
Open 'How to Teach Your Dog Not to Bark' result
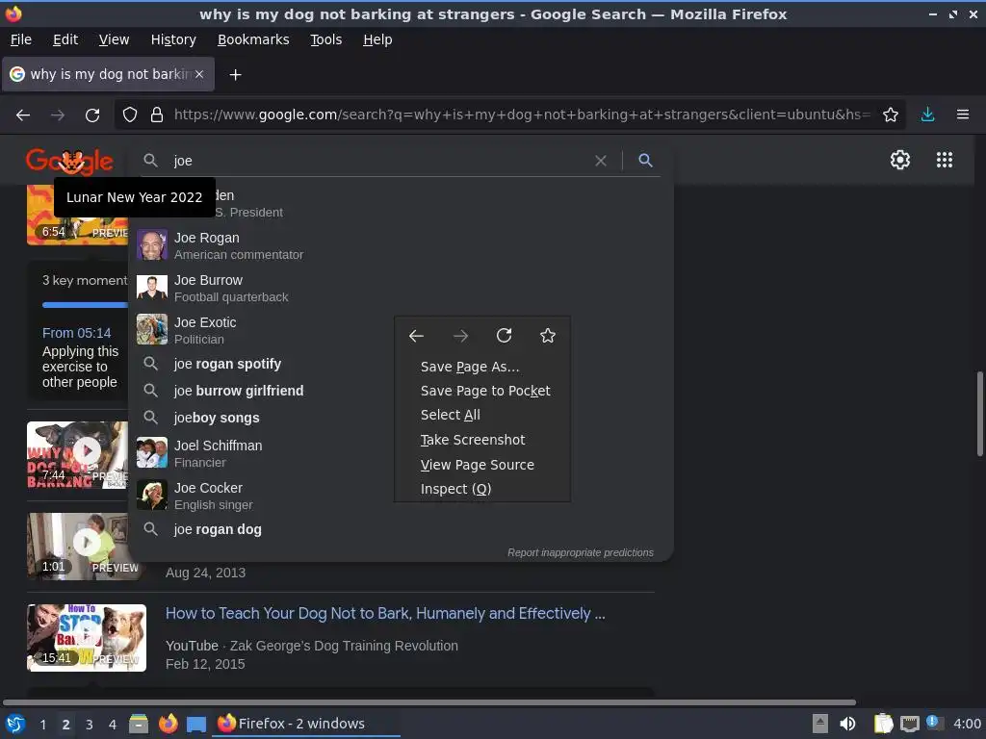(x=385, y=613)
